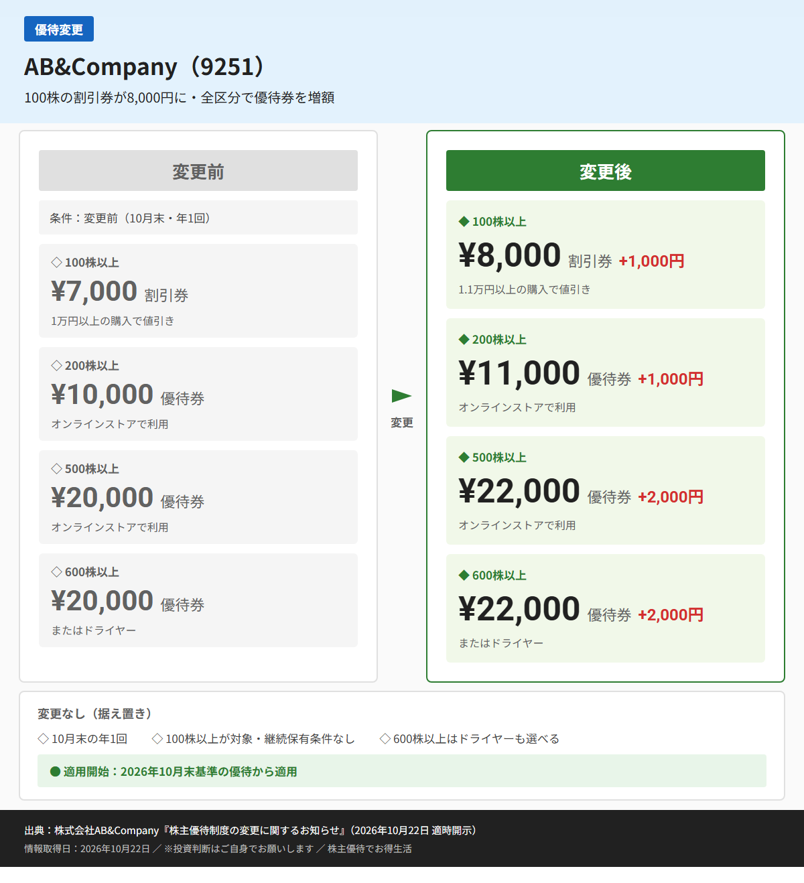
Task: Click ¥20,000 in the 500株以上 card
Action: pos(103,498)
